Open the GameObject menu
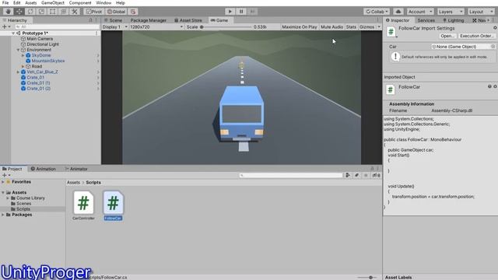This screenshot has width=498, height=280. pos(53,3)
